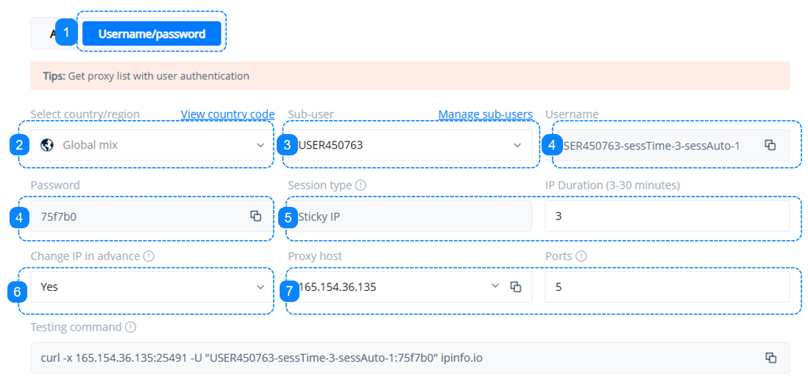Click the globe icon in country selector
The width and height of the screenshot is (808, 391).
pyautogui.click(x=47, y=145)
